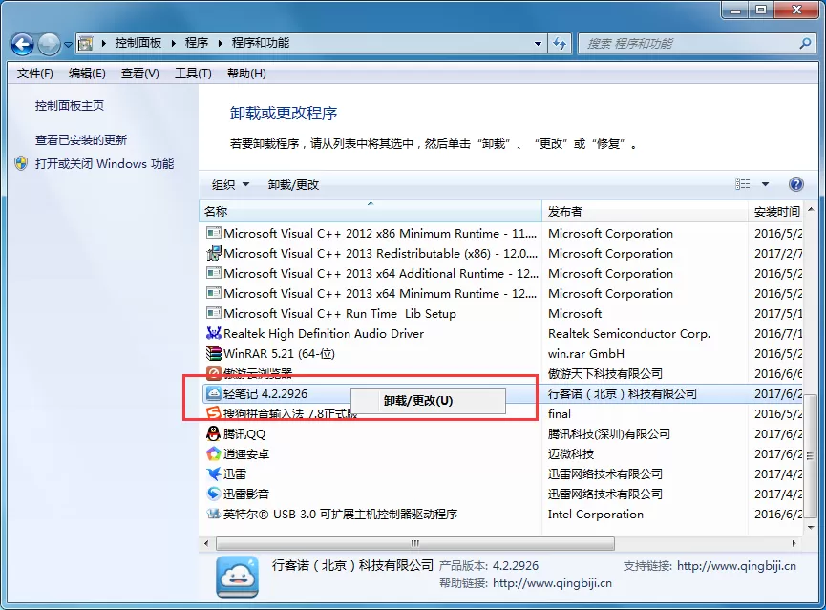Click the horizontal scrollbar thumb
Screen dimensions: 826x610
(x=415, y=543)
